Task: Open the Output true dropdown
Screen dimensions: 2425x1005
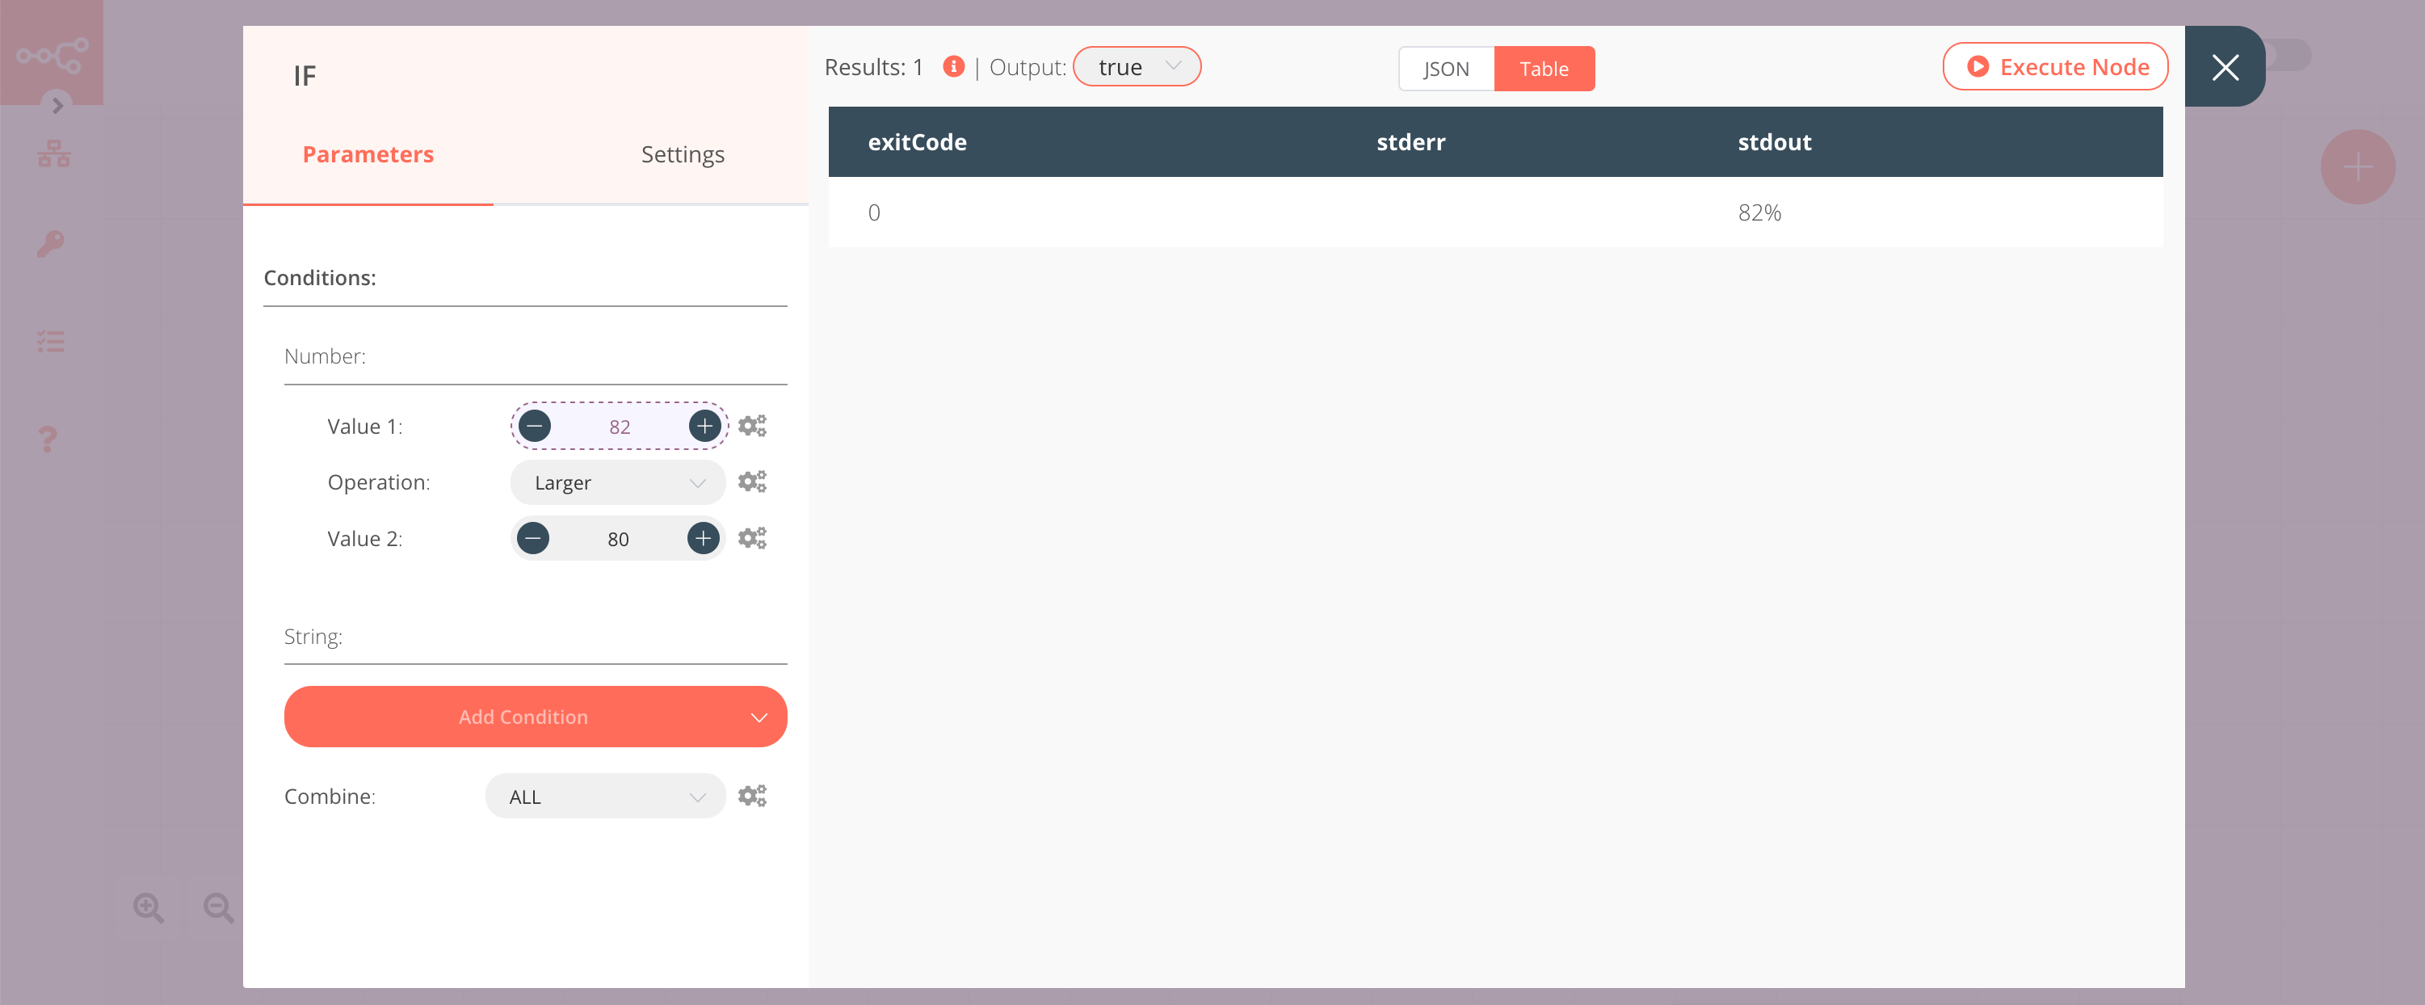Action: (x=1137, y=67)
